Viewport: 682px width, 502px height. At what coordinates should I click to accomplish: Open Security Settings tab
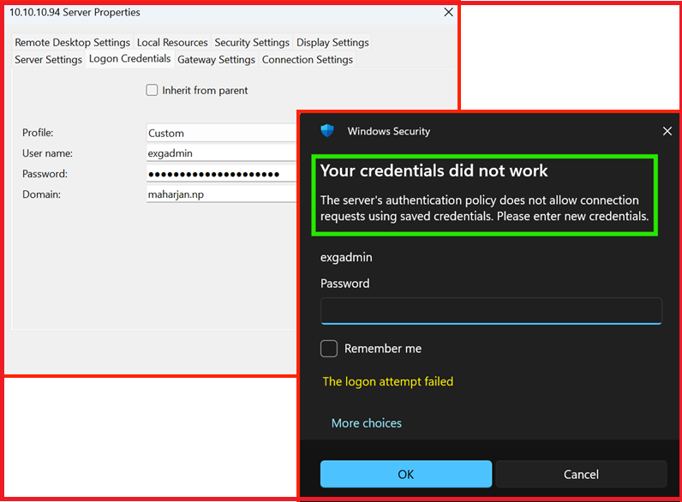tap(252, 42)
